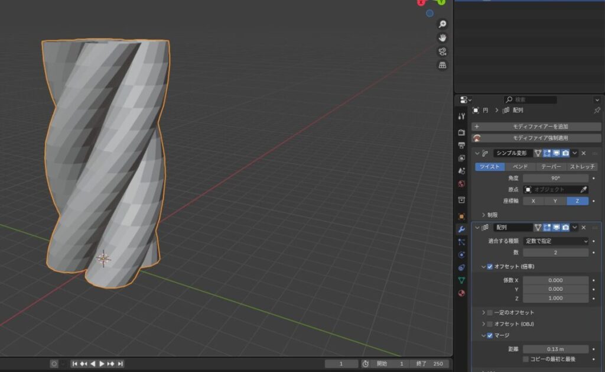Image resolution: width=605 pixels, height=372 pixels.
Task: Enable the 一定のオフセット checkbox
Action: [490, 312]
